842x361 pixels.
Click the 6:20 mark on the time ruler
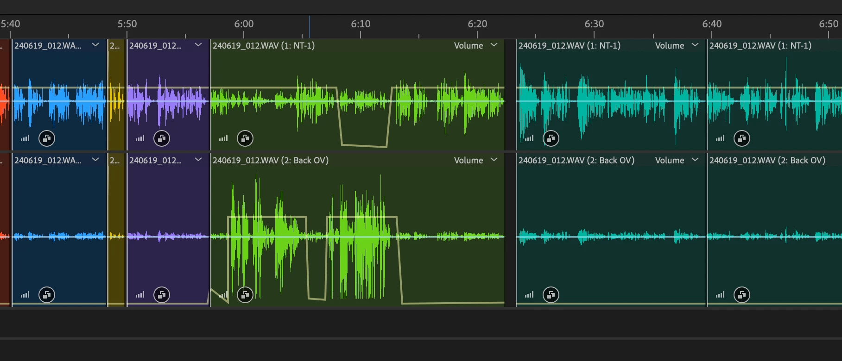tap(477, 24)
